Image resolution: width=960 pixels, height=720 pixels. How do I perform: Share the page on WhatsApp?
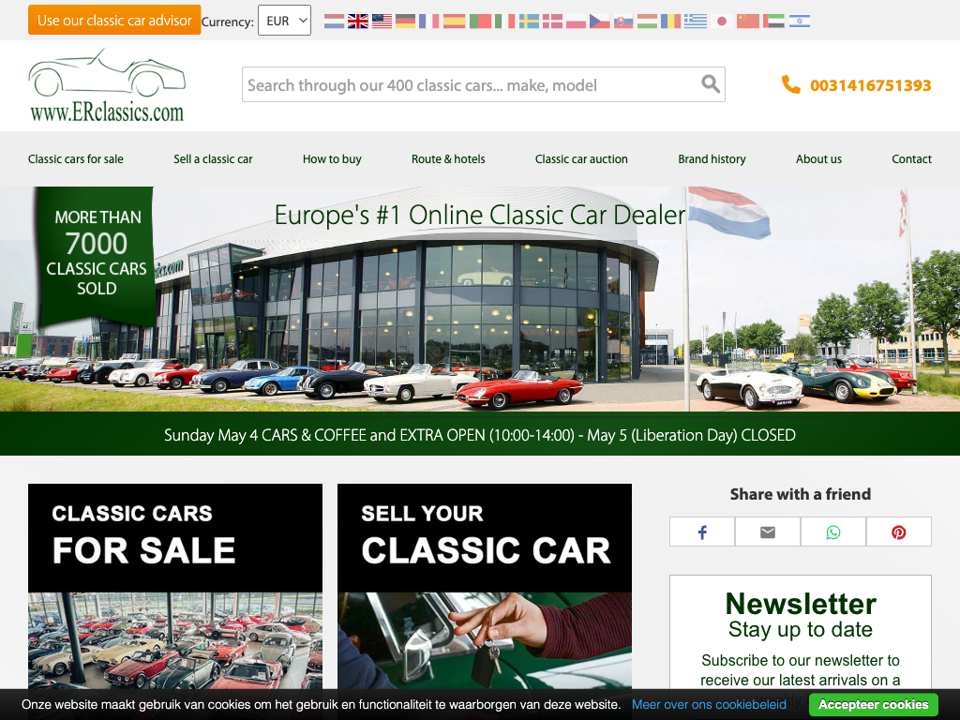tap(833, 532)
